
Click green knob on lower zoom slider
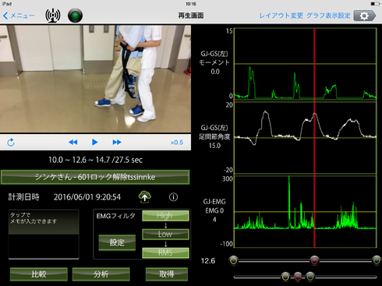(310, 277)
